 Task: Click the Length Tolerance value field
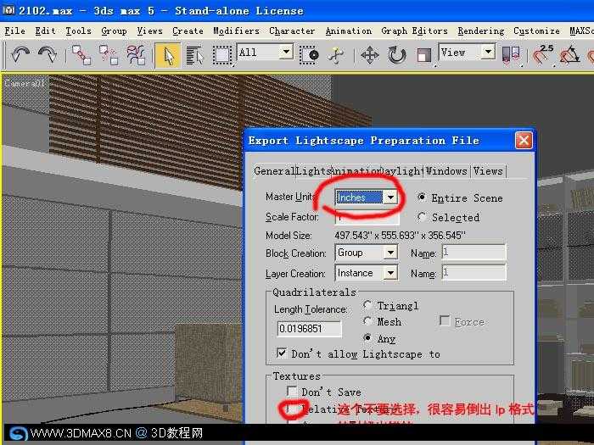coord(309,329)
